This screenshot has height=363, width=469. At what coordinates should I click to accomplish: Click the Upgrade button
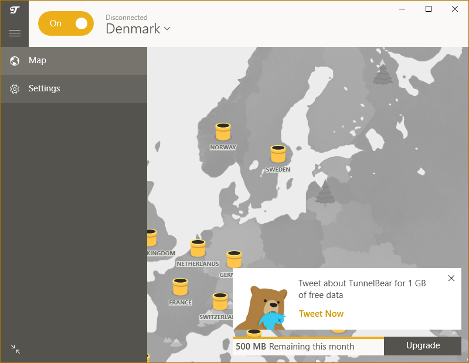[x=423, y=345]
